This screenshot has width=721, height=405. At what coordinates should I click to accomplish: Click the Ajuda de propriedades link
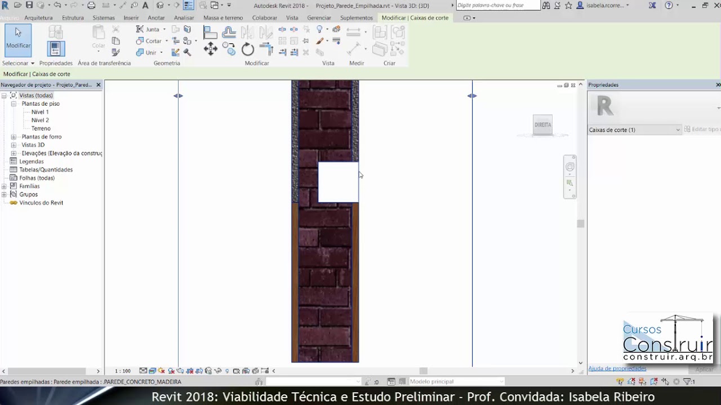click(x=617, y=369)
